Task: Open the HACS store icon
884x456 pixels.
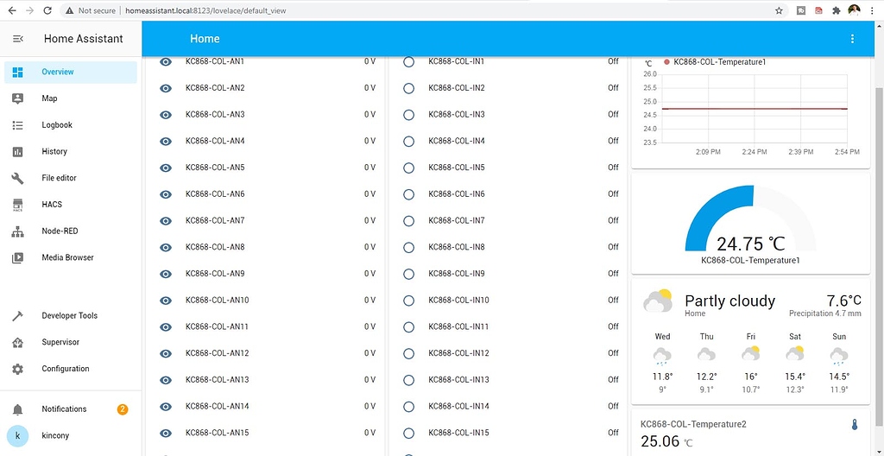Action: [17, 205]
